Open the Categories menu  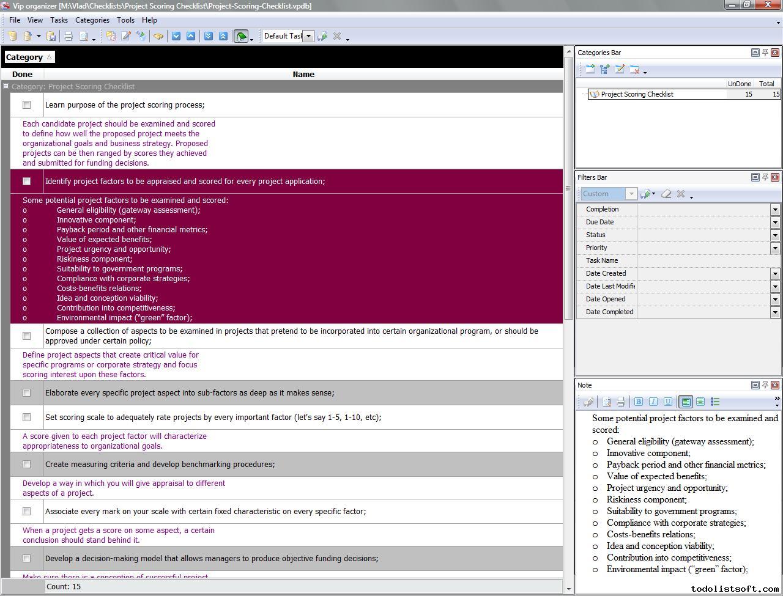pos(92,20)
